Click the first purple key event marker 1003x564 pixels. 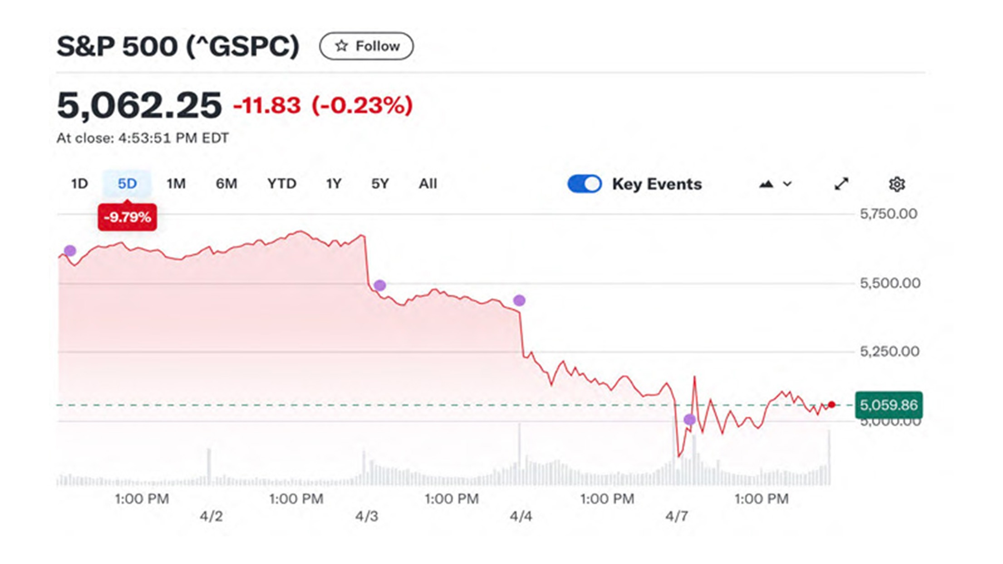70,250
